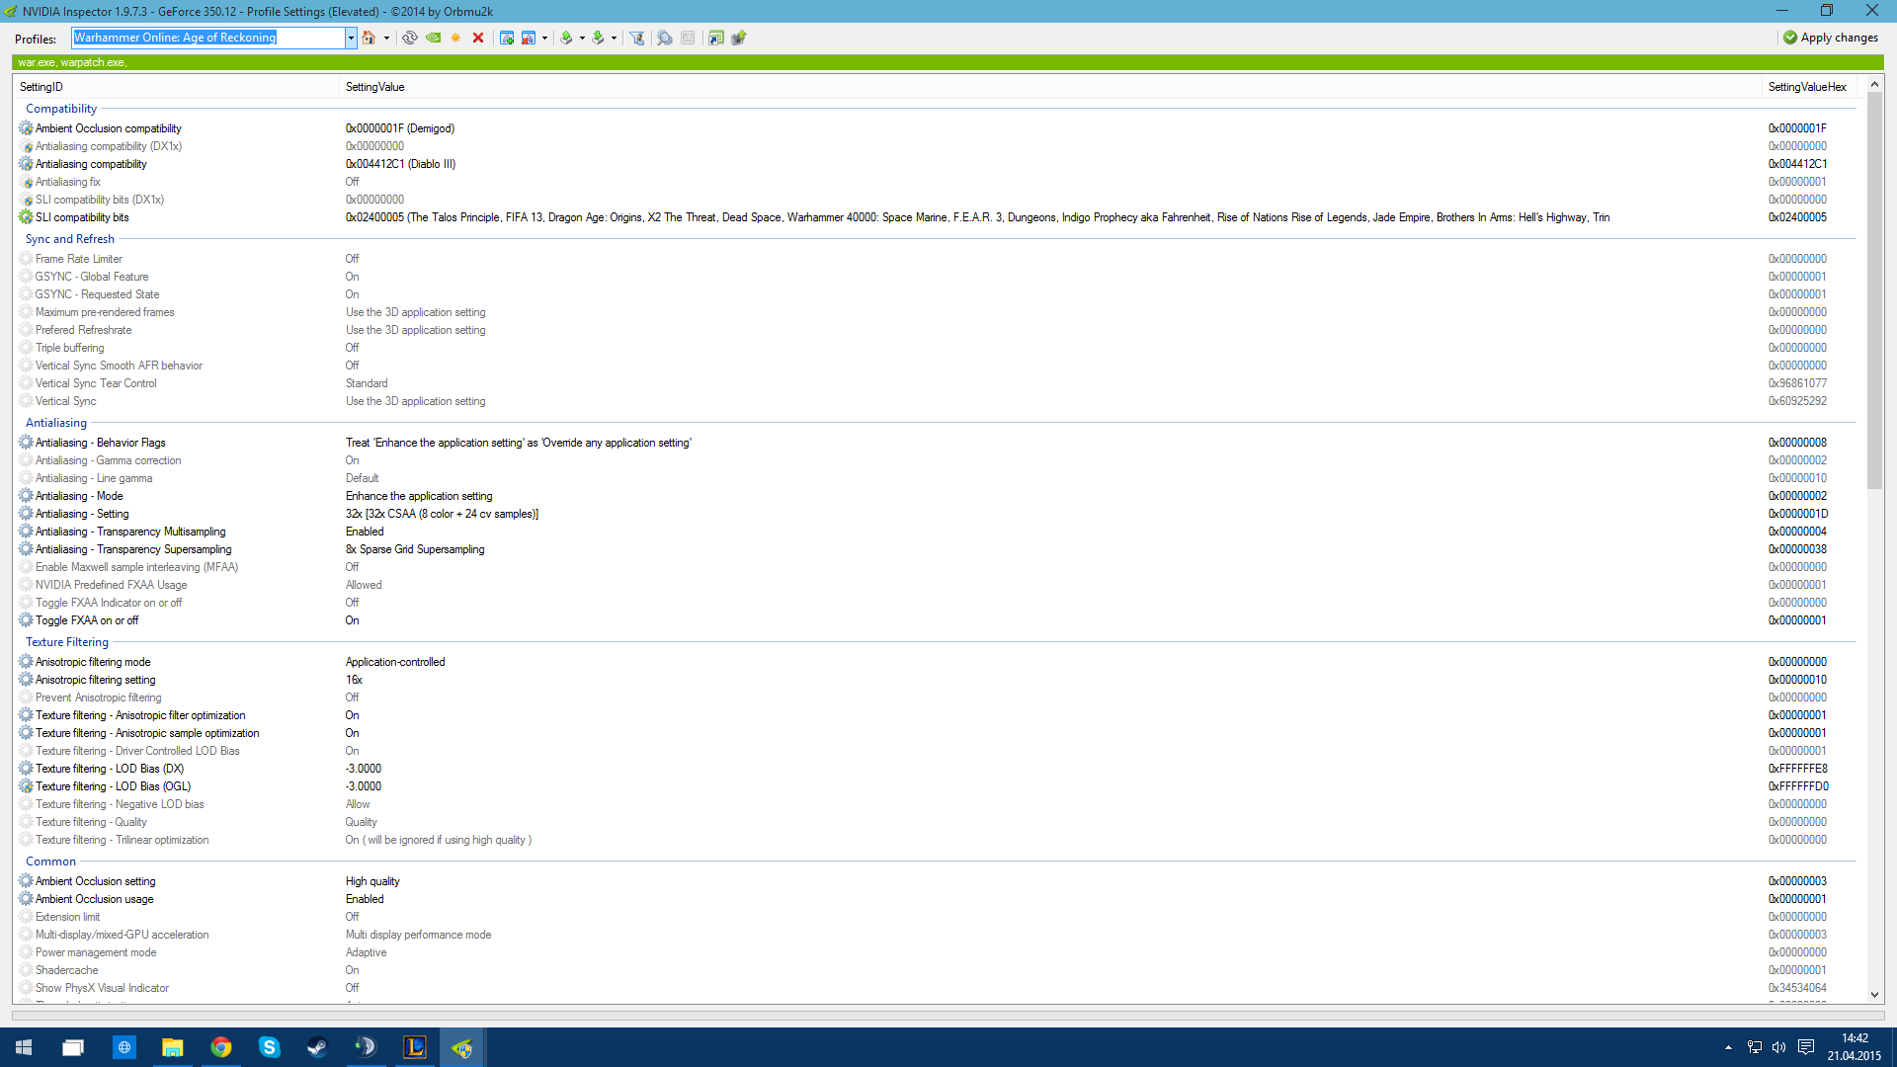Click the scrollbar down arrow

point(1874,995)
